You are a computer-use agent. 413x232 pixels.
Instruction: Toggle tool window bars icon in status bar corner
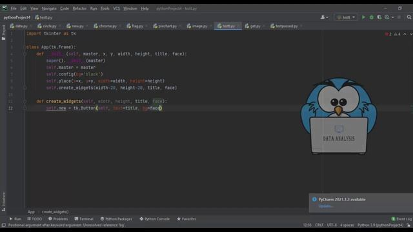pos(3,225)
